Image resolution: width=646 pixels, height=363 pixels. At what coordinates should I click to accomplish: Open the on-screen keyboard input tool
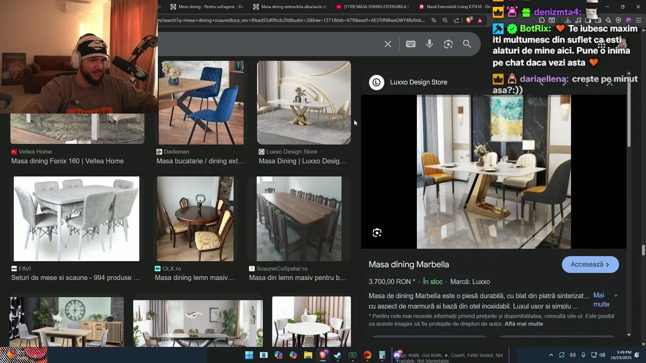411,44
